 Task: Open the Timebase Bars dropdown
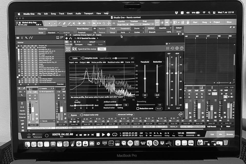[x=136, y=25]
